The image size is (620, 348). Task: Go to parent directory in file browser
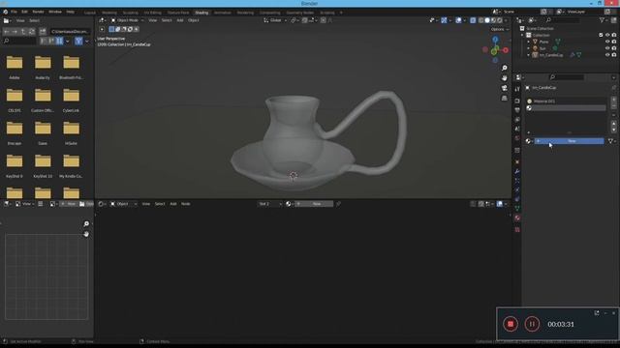[23, 32]
